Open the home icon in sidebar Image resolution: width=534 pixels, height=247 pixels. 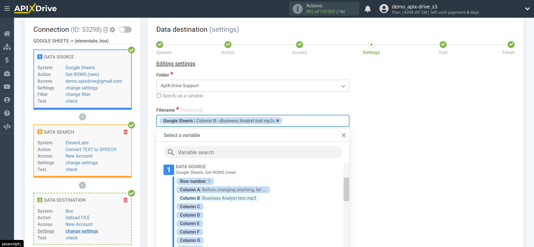7,33
